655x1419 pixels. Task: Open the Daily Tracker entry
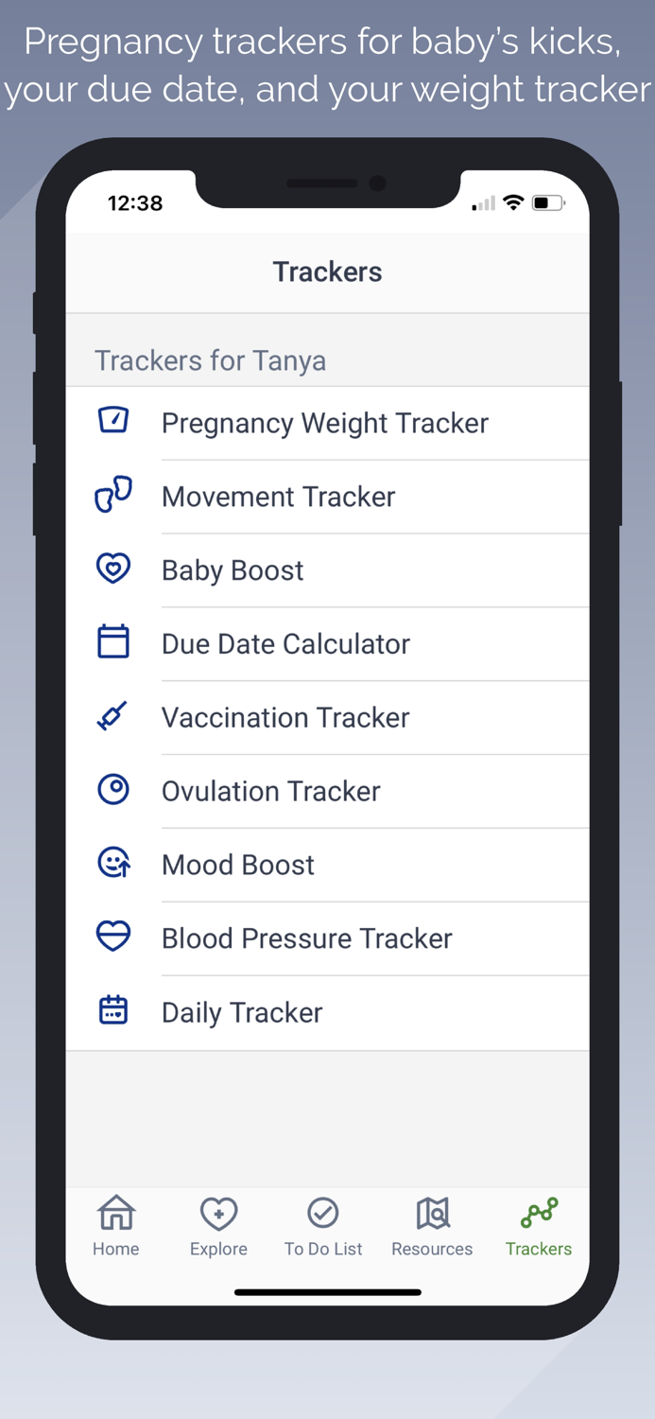coord(242,1012)
